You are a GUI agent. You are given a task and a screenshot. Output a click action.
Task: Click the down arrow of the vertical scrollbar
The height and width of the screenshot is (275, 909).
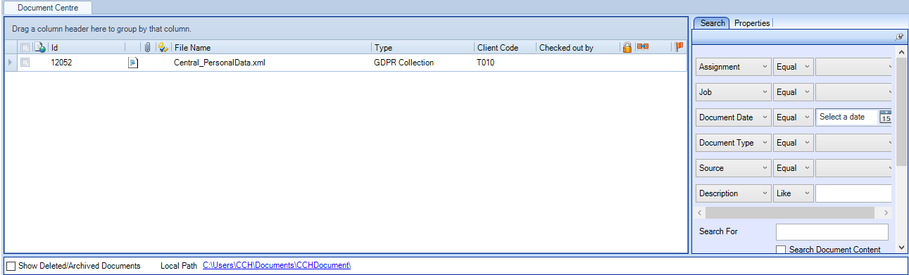(902, 248)
